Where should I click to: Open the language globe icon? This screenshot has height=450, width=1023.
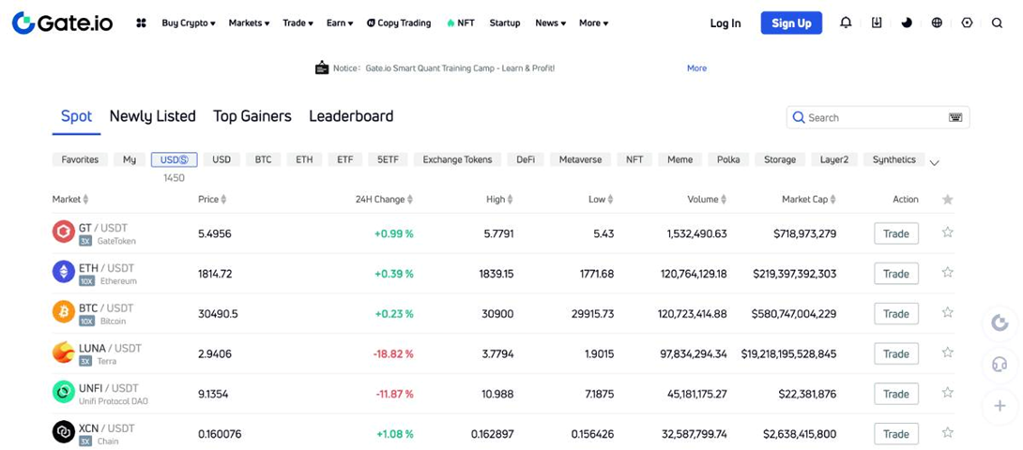click(937, 22)
